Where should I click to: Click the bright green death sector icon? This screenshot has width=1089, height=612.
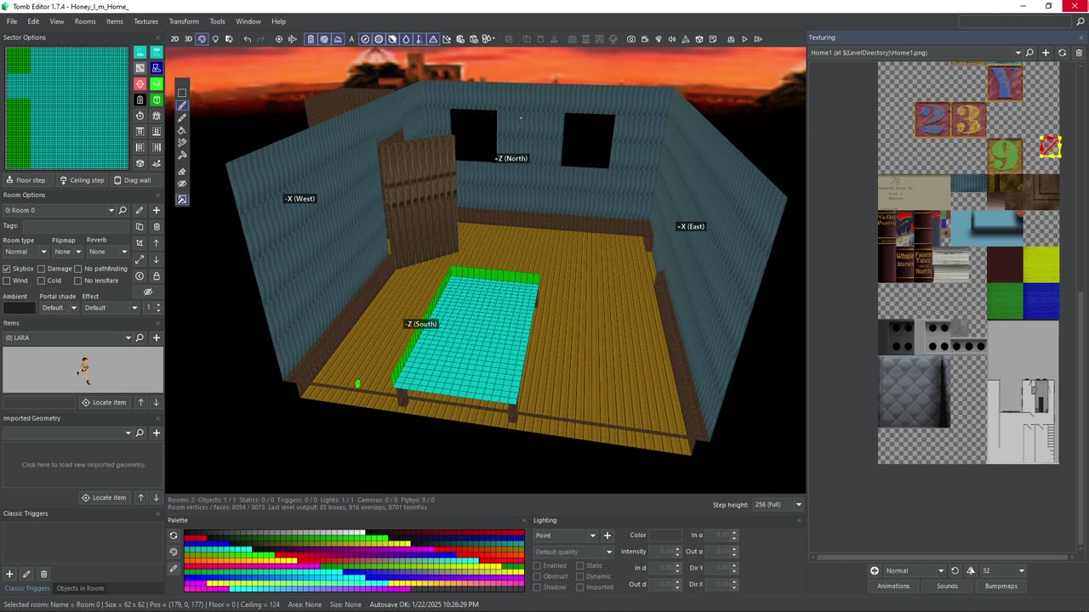[x=157, y=84]
